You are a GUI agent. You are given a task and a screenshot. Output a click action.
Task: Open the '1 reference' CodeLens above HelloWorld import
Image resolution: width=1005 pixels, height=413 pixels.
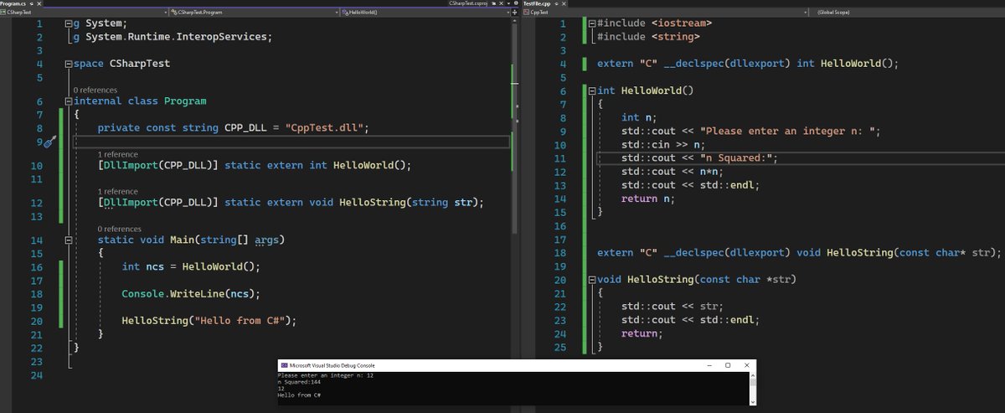(118, 154)
